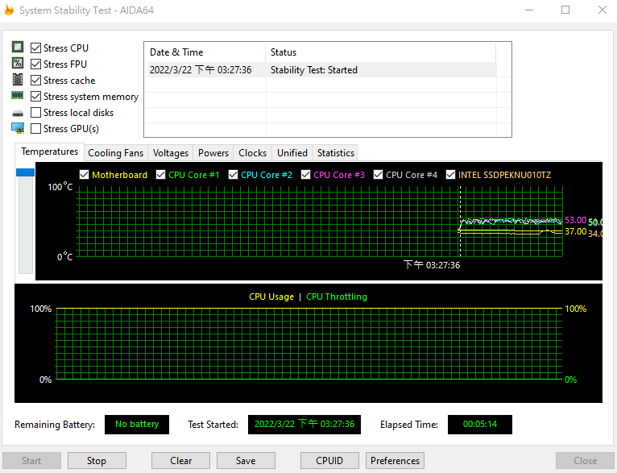Hide the Motherboard temperature graph line

tap(85, 175)
